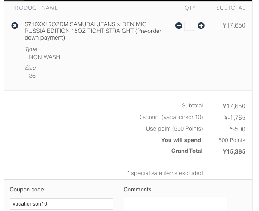Click the Size 35 value
The height and width of the screenshot is (211, 259).
(32, 76)
